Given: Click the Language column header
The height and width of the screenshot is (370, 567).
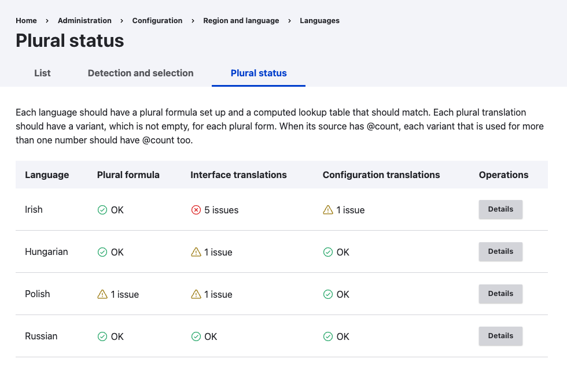Looking at the screenshot, I should click(x=47, y=175).
